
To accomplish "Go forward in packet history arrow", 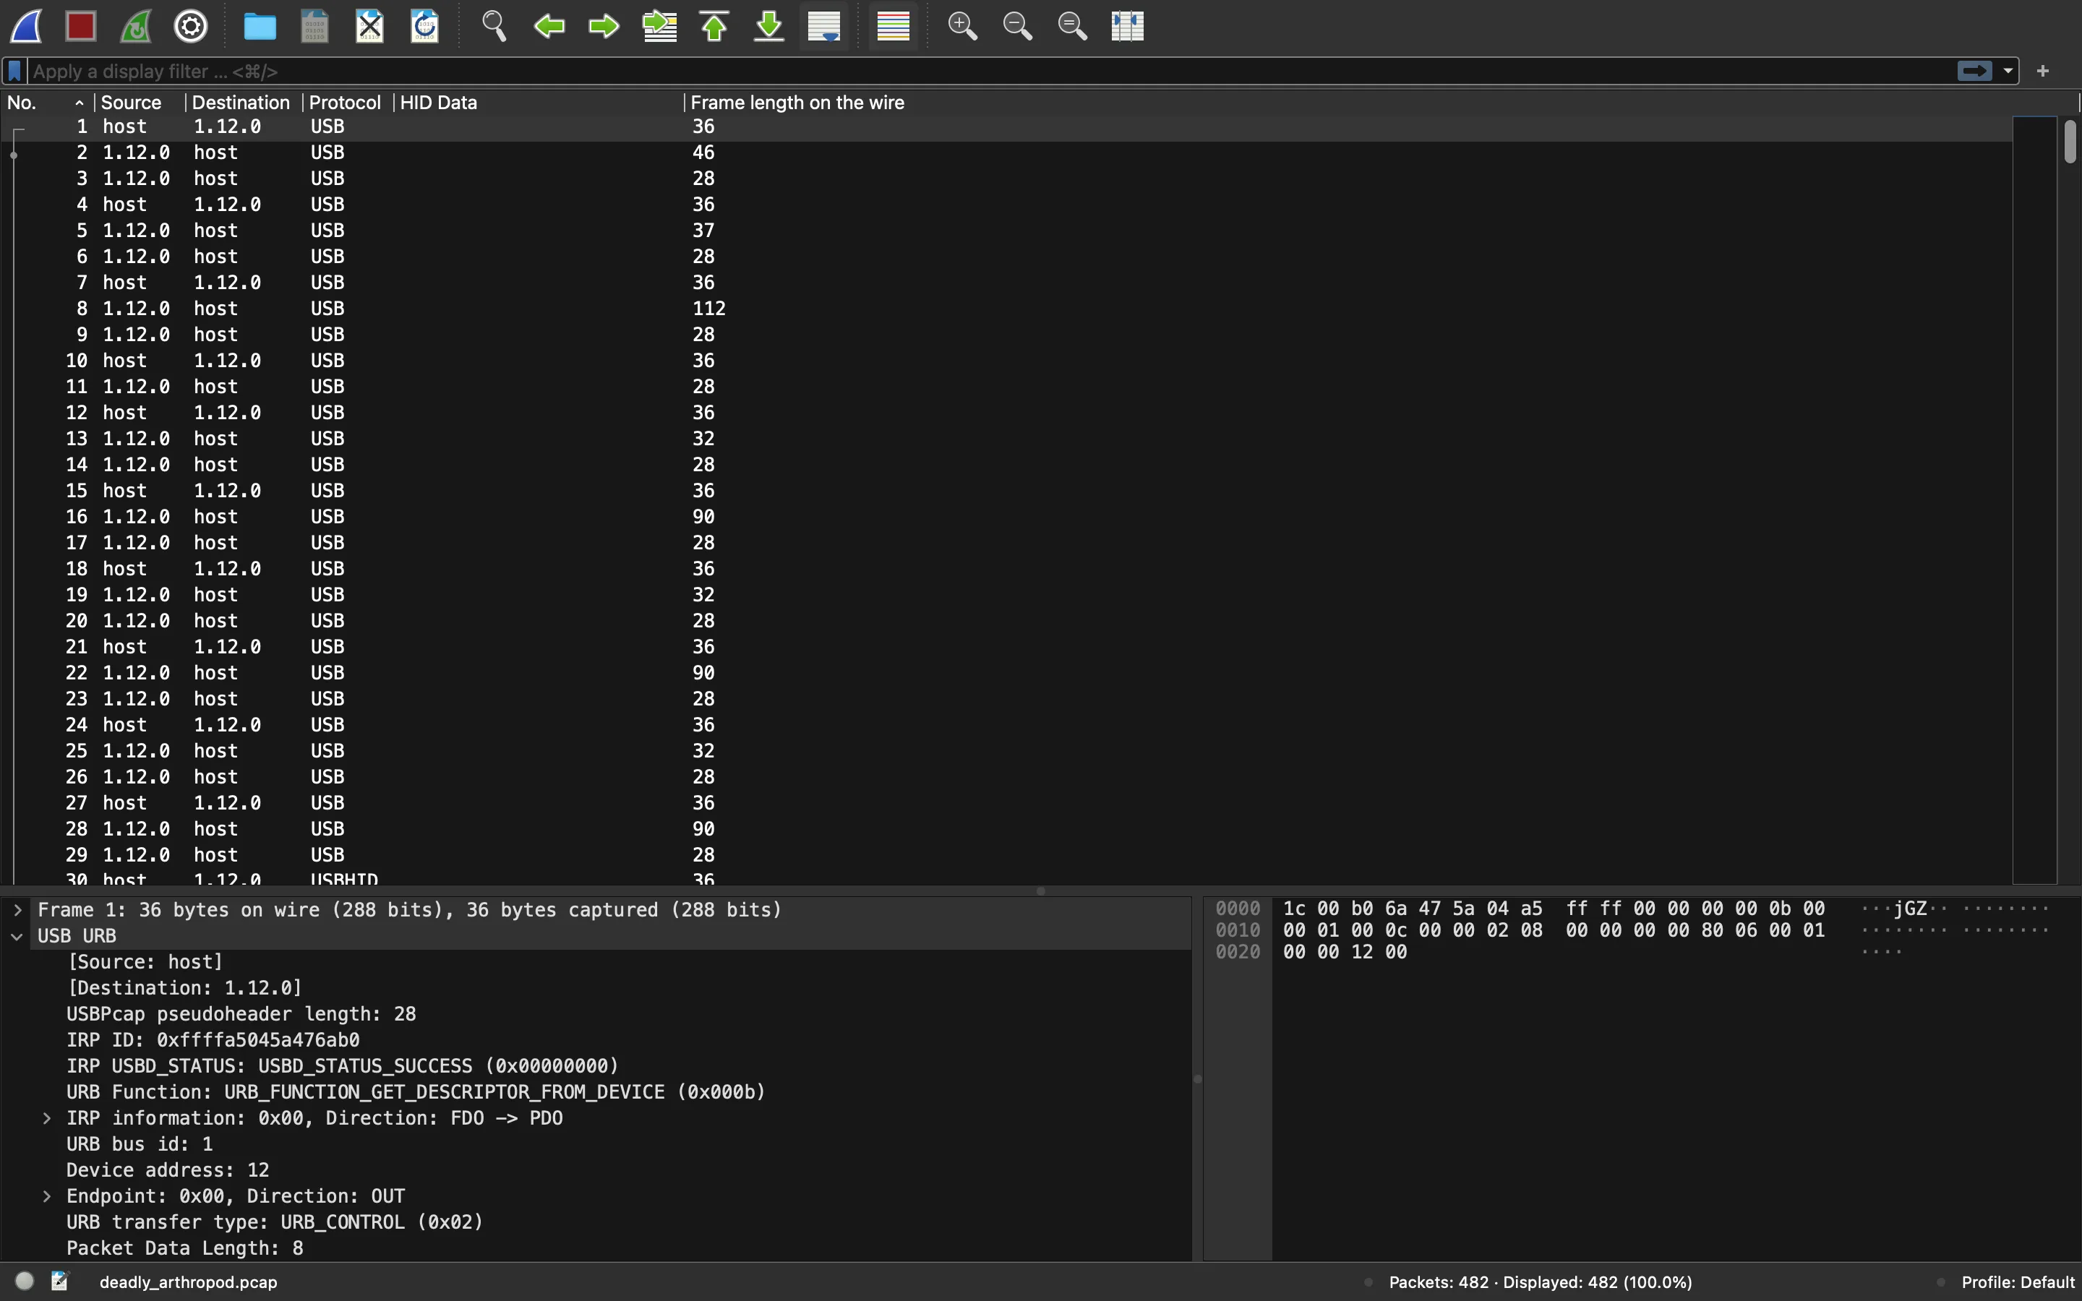I will pos(604,27).
